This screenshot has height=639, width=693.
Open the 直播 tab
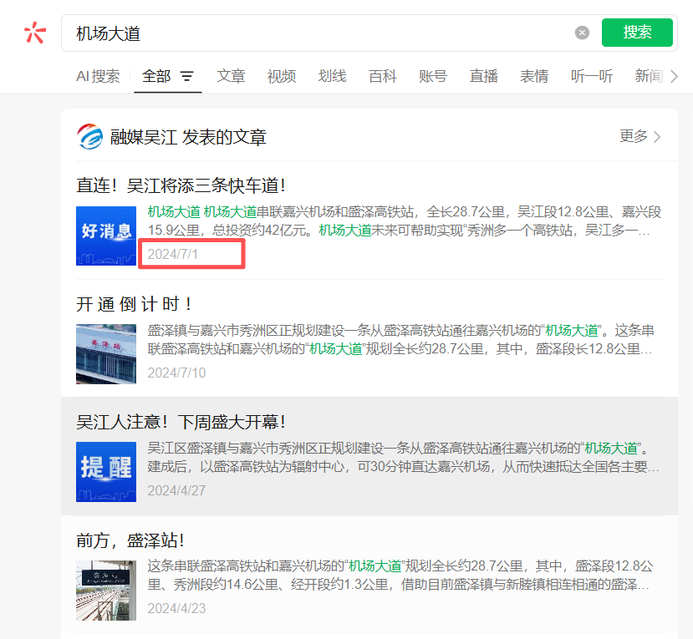(483, 75)
